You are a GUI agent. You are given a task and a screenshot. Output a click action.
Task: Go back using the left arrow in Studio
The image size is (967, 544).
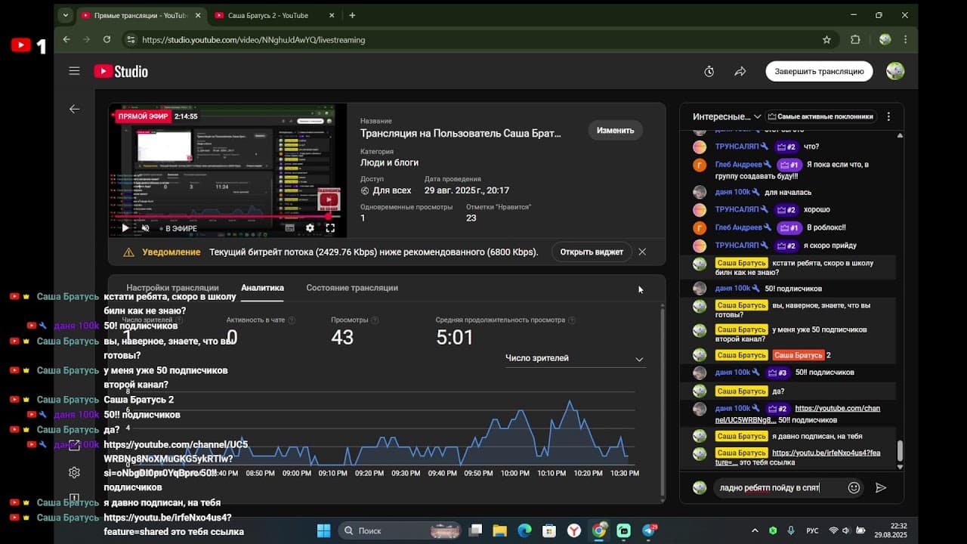tap(74, 109)
